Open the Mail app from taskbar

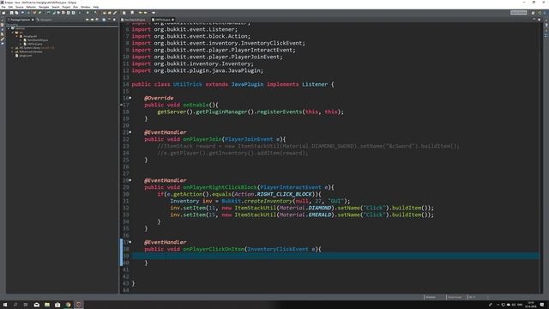click(x=36, y=305)
